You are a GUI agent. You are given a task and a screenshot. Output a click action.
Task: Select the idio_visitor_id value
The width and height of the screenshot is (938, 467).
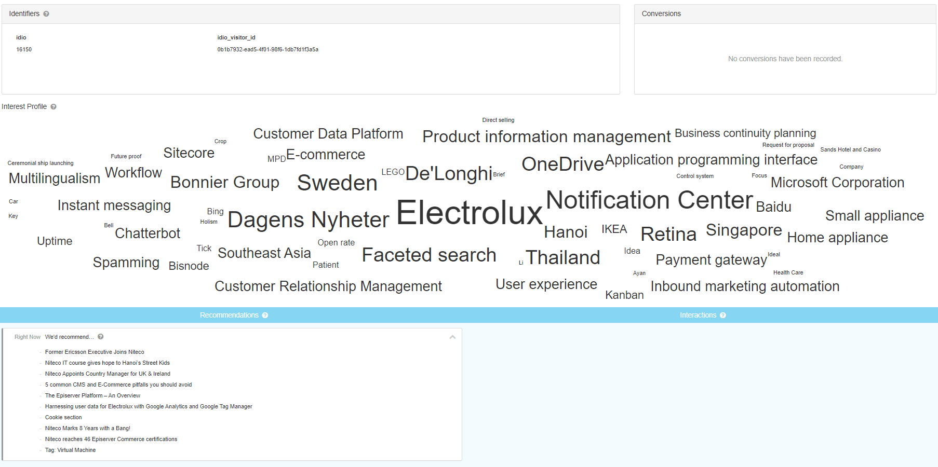pyautogui.click(x=267, y=50)
